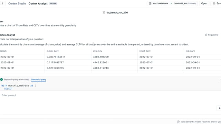Click the END_DATE column header
Image resolution: width=221 pixels, height=124 pixels.
coord(190,51)
